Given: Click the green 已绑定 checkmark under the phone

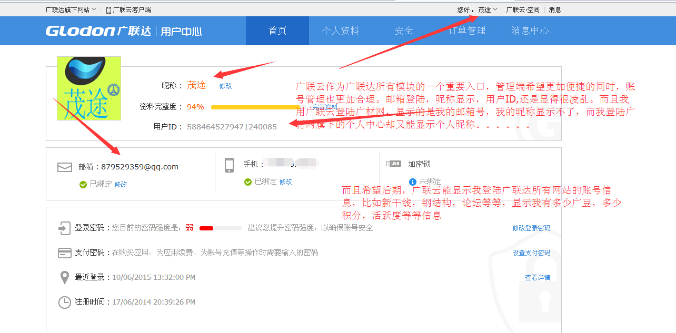Looking at the screenshot, I should pyautogui.click(x=248, y=181).
